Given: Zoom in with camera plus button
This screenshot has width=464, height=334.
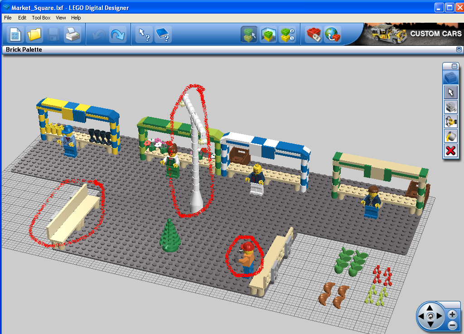Looking at the screenshot, I should [452, 314].
